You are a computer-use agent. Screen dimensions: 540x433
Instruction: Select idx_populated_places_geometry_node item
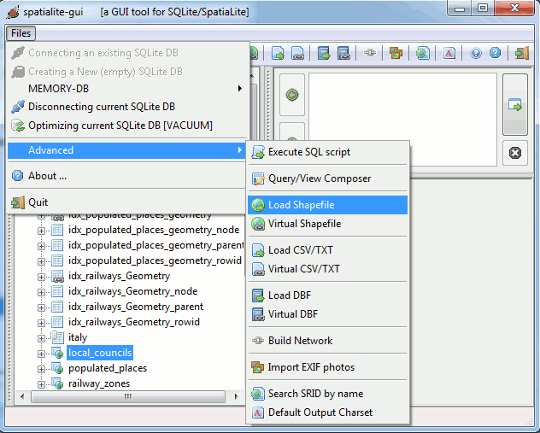(x=154, y=230)
